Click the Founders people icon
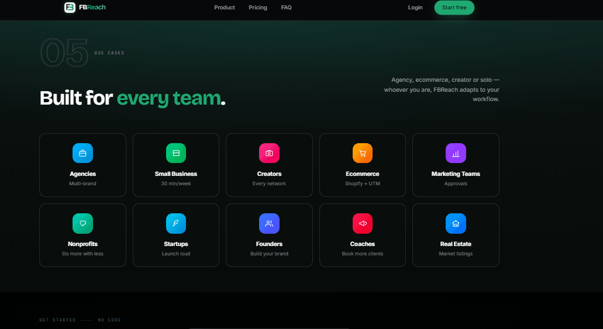Screen dimensions: 603x329 coord(269,223)
